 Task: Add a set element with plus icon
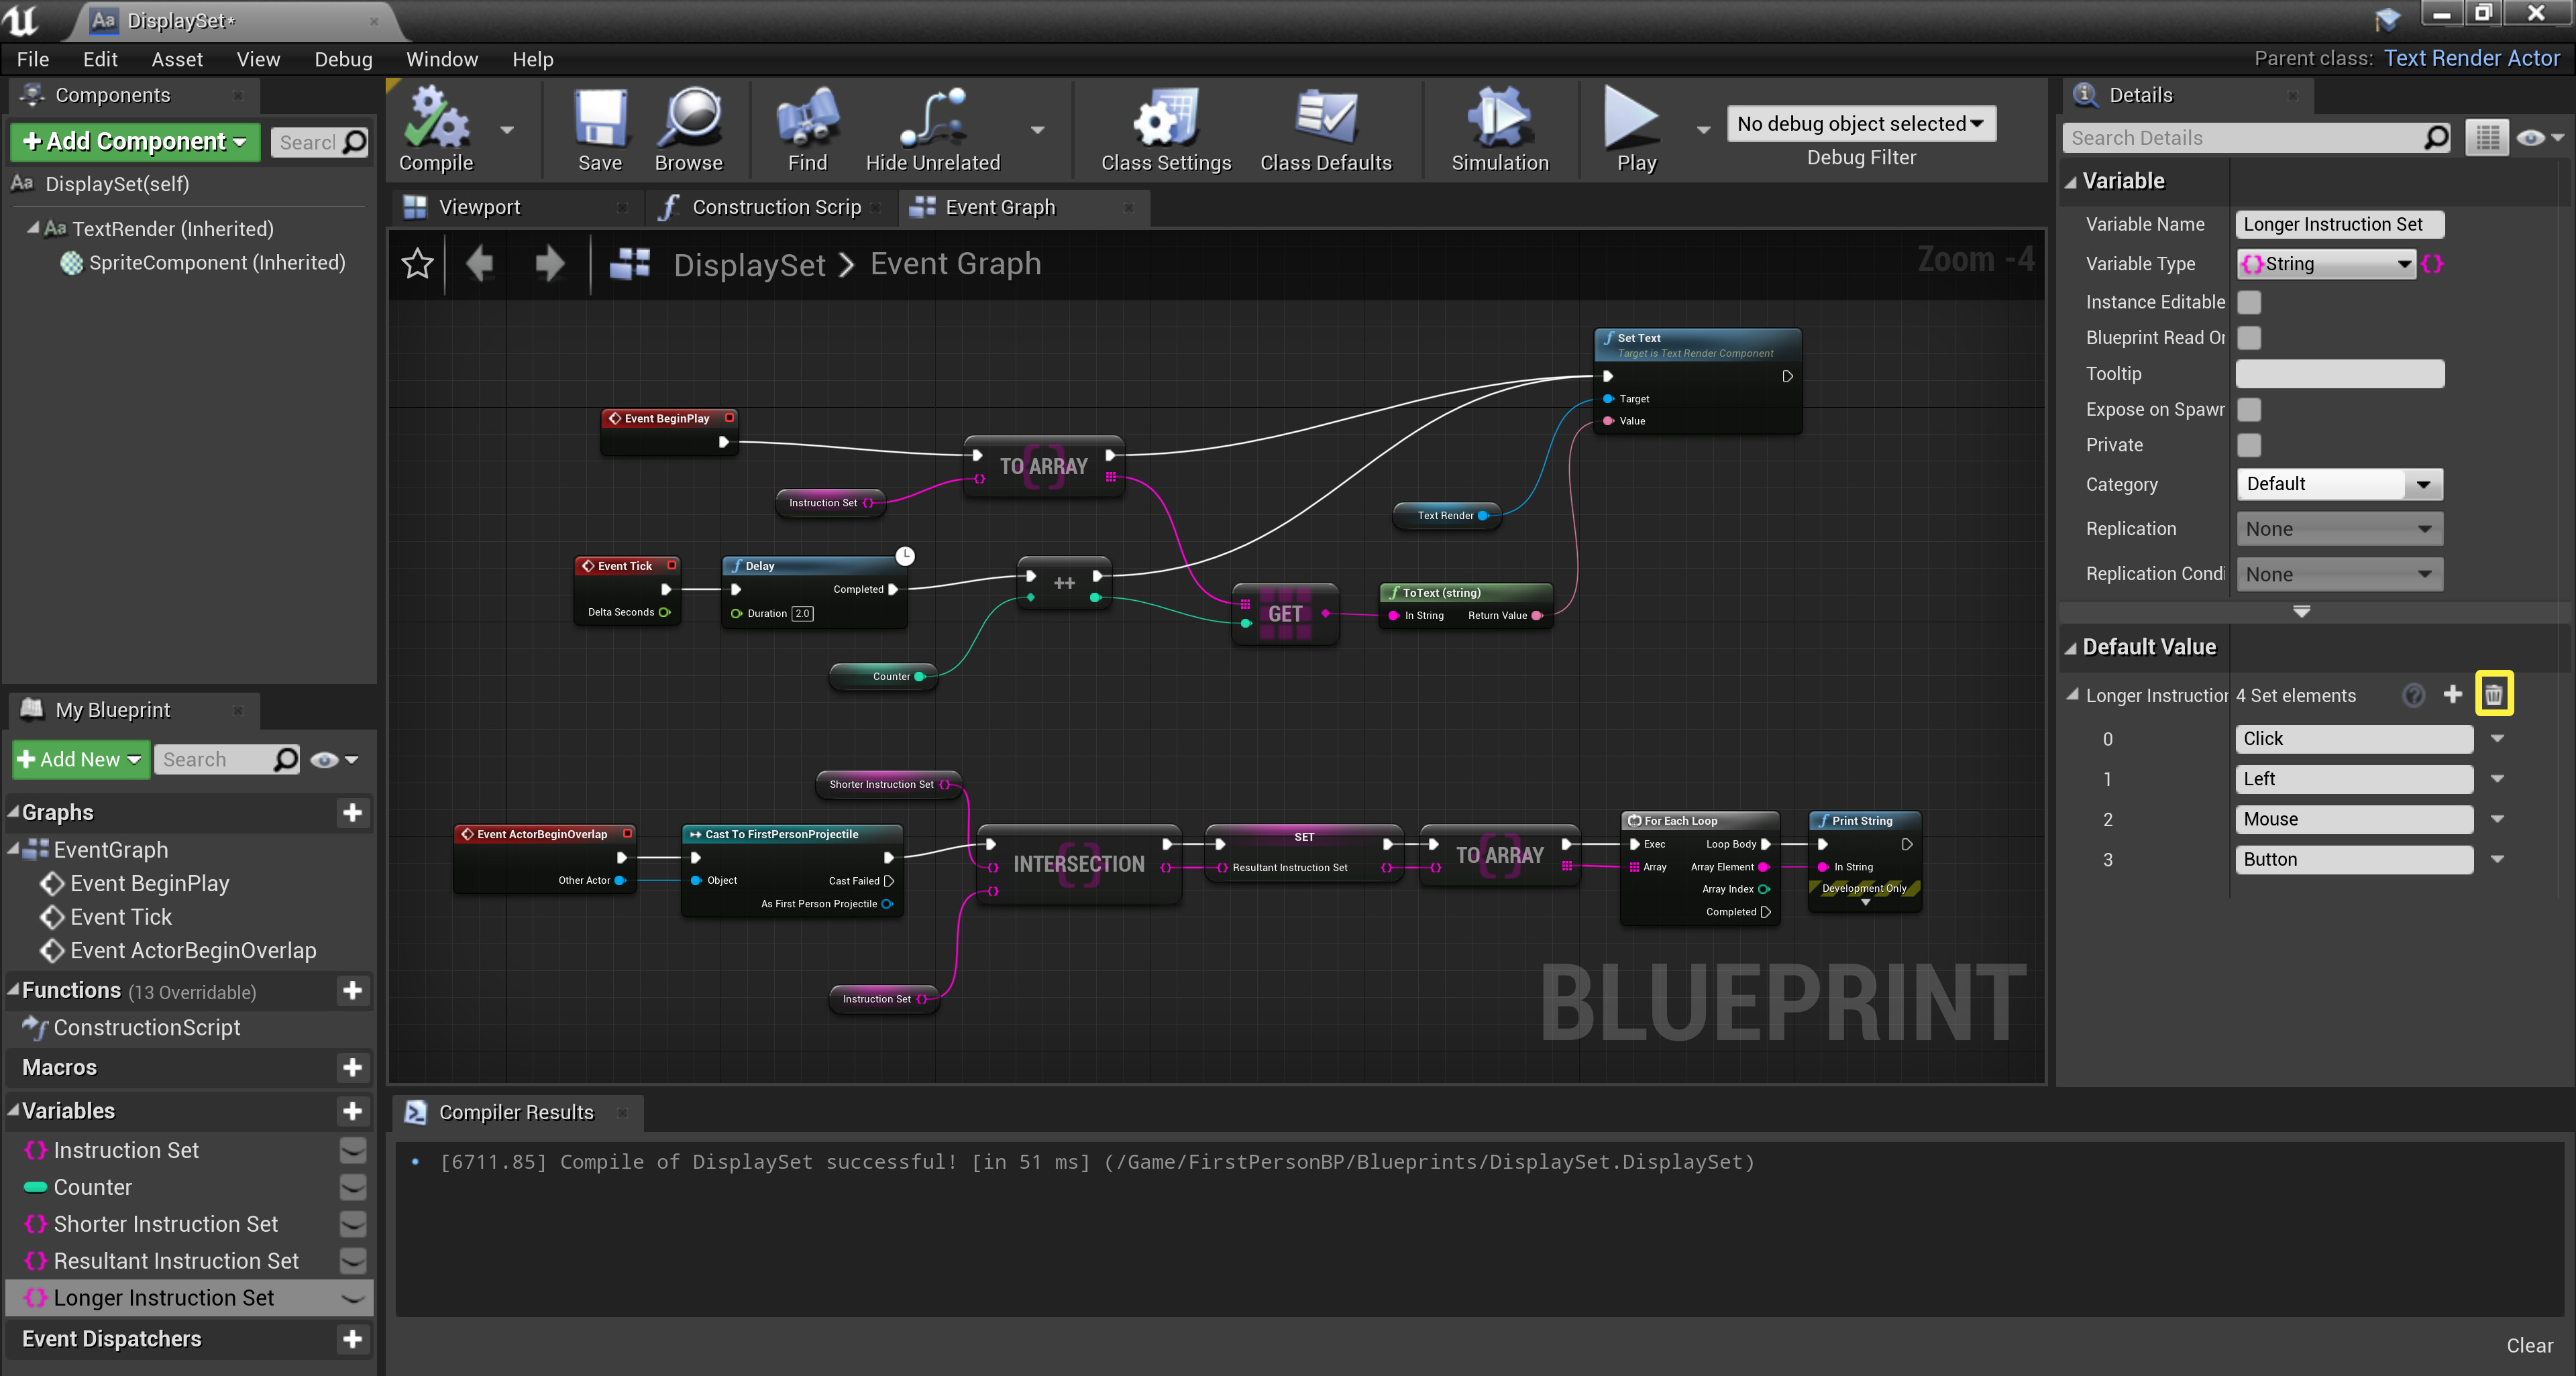click(x=2452, y=695)
